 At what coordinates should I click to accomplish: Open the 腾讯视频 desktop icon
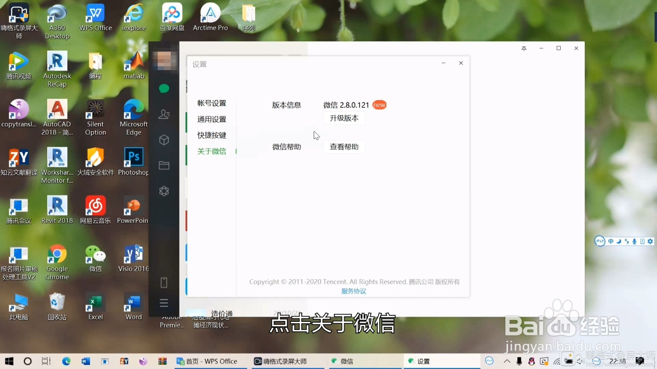click(x=19, y=66)
